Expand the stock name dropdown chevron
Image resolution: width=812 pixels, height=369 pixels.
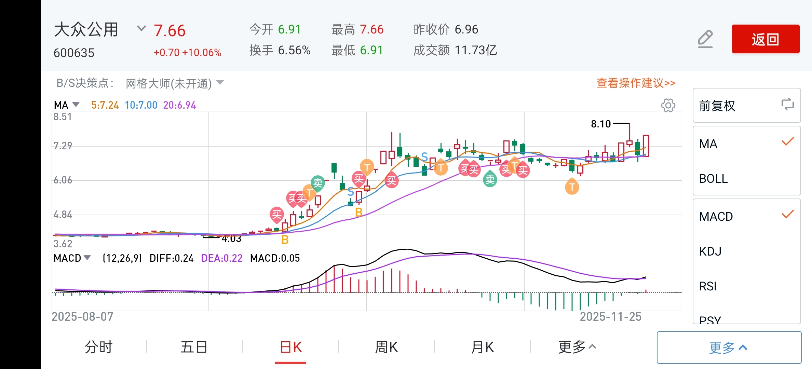141,28
